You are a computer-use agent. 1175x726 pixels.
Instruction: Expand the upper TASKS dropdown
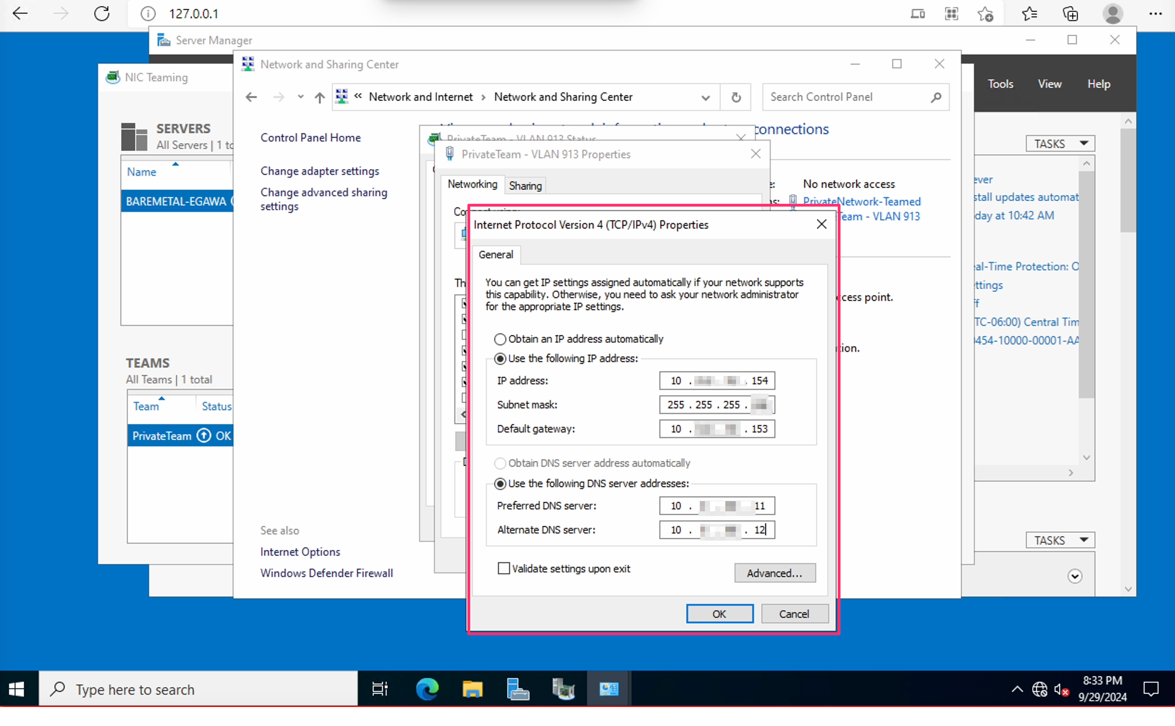(1059, 144)
